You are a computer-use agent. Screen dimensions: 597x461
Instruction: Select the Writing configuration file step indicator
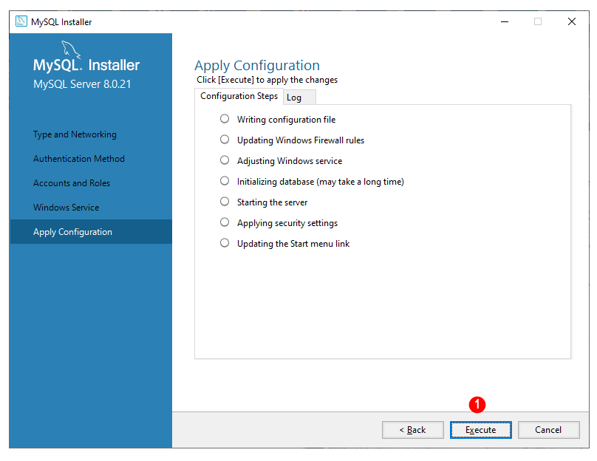tap(225, 119)
